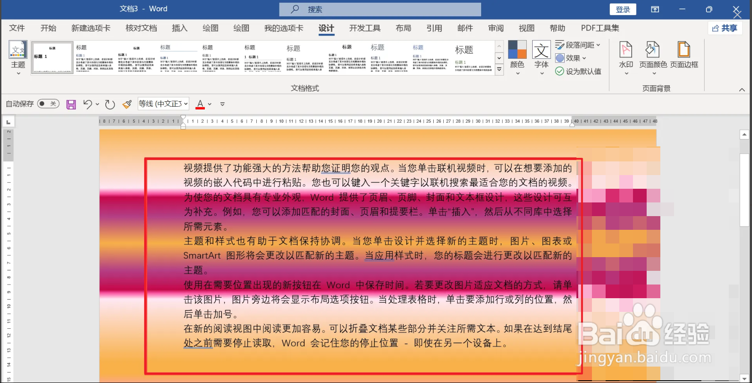The height and width of the screenshot is (383, 752).
Task: Open the PDF工具集 tab
Action: click(600, 28)
